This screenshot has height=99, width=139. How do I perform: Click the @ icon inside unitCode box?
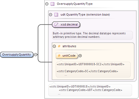(x=59, y=56)
